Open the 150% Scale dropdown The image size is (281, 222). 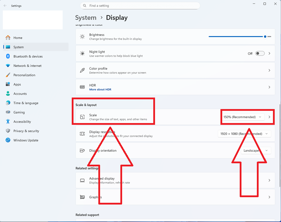(243, 117)
